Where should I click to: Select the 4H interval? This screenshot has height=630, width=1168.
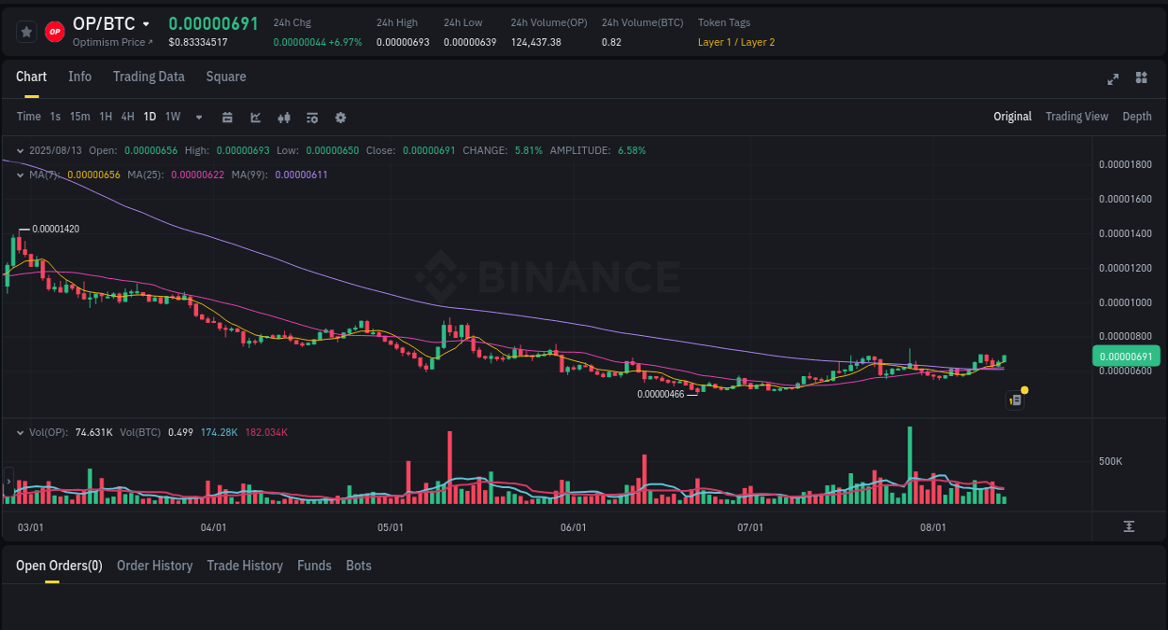(128, 117)
